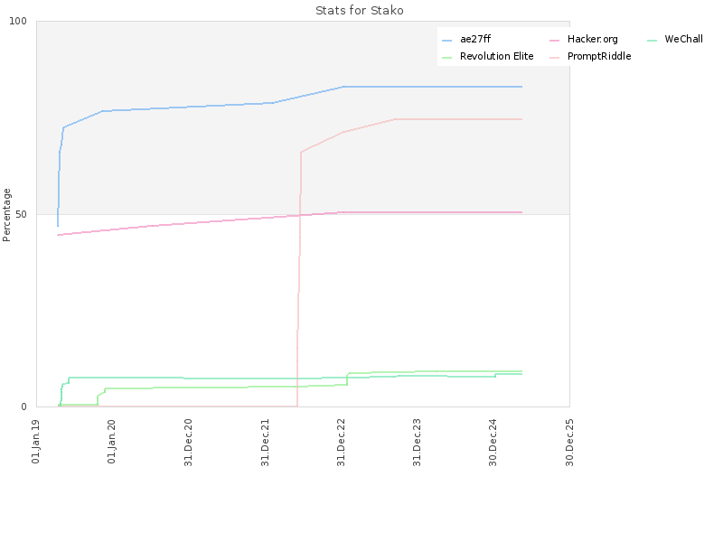Click the ae27ff blue legend swatch
Image resolution: width=723 pixels, height=542 pixels.
(x=446, y=41)
